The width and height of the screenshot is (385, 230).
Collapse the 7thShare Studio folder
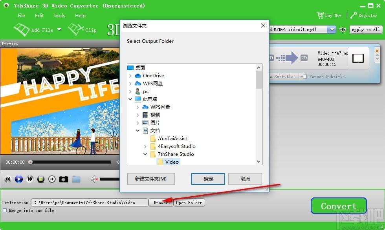coord(145,154)
